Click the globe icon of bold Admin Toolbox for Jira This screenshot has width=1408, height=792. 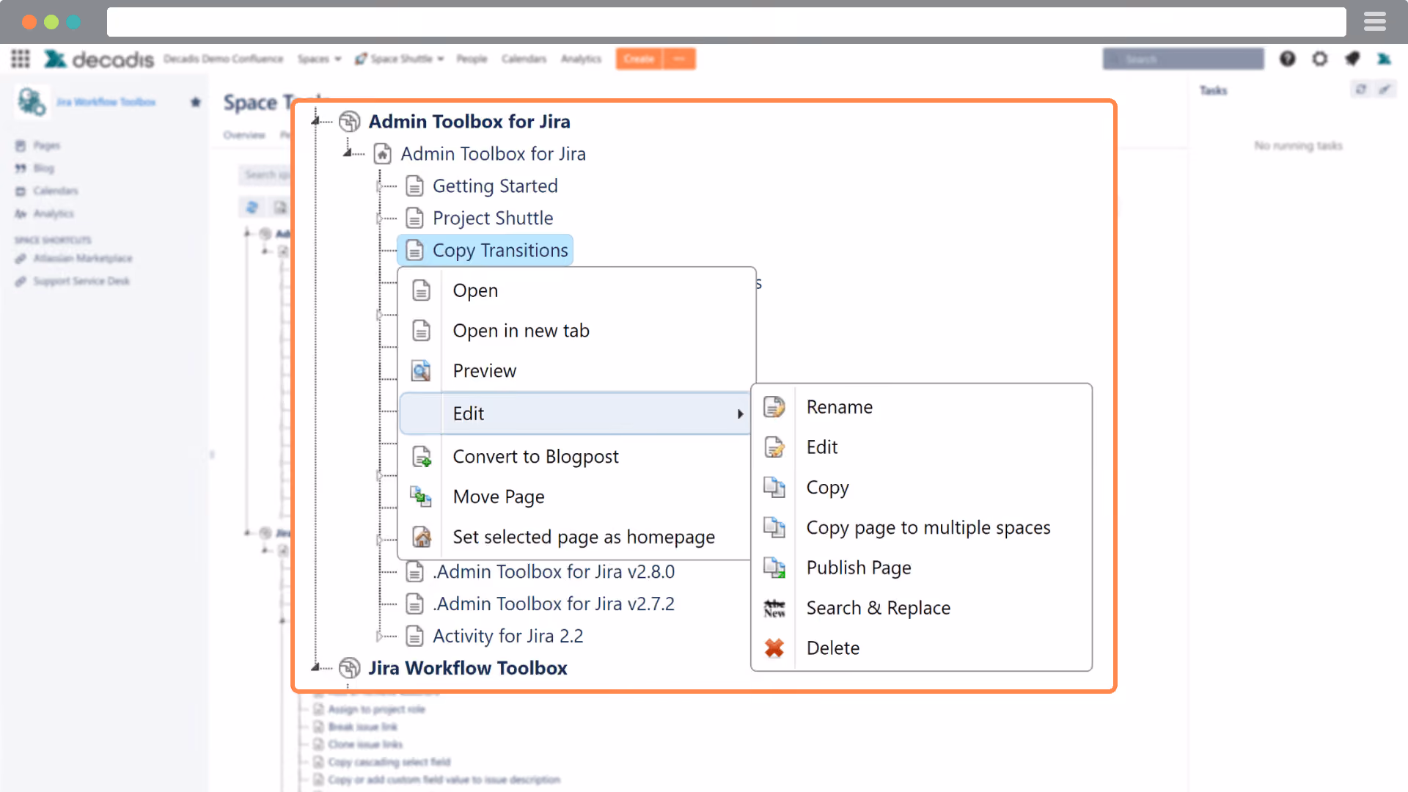pos(350,122)
